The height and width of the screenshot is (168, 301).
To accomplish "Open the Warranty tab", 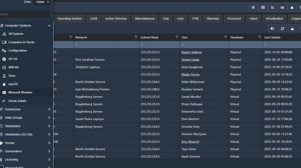I will [213, 19].
